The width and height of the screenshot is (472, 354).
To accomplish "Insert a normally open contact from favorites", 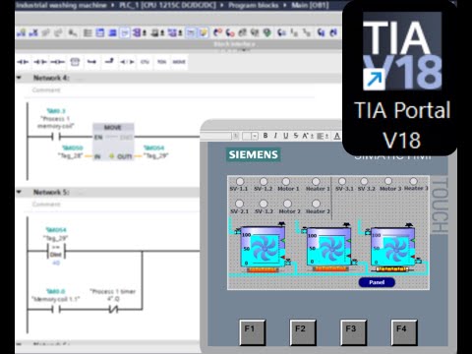I will (x=23, y=62).
